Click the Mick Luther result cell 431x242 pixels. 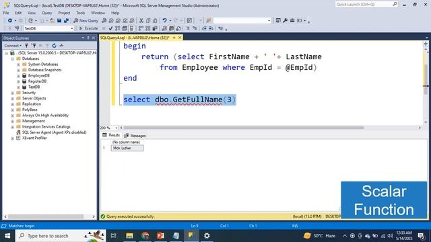pyautogui.click(x=127, y=148)
